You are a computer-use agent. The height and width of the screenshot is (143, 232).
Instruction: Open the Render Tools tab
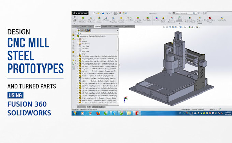[107, 27]
